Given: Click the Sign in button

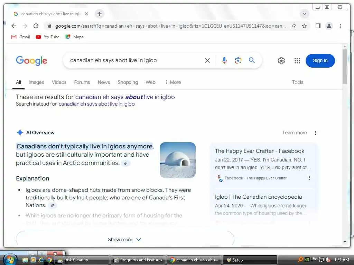Looking at the screenshot, I should click(x=320, y=61).
